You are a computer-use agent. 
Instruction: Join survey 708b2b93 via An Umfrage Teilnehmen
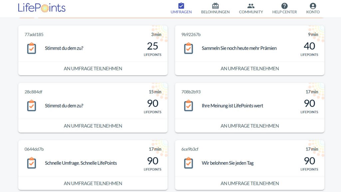(x=250, y=126)
